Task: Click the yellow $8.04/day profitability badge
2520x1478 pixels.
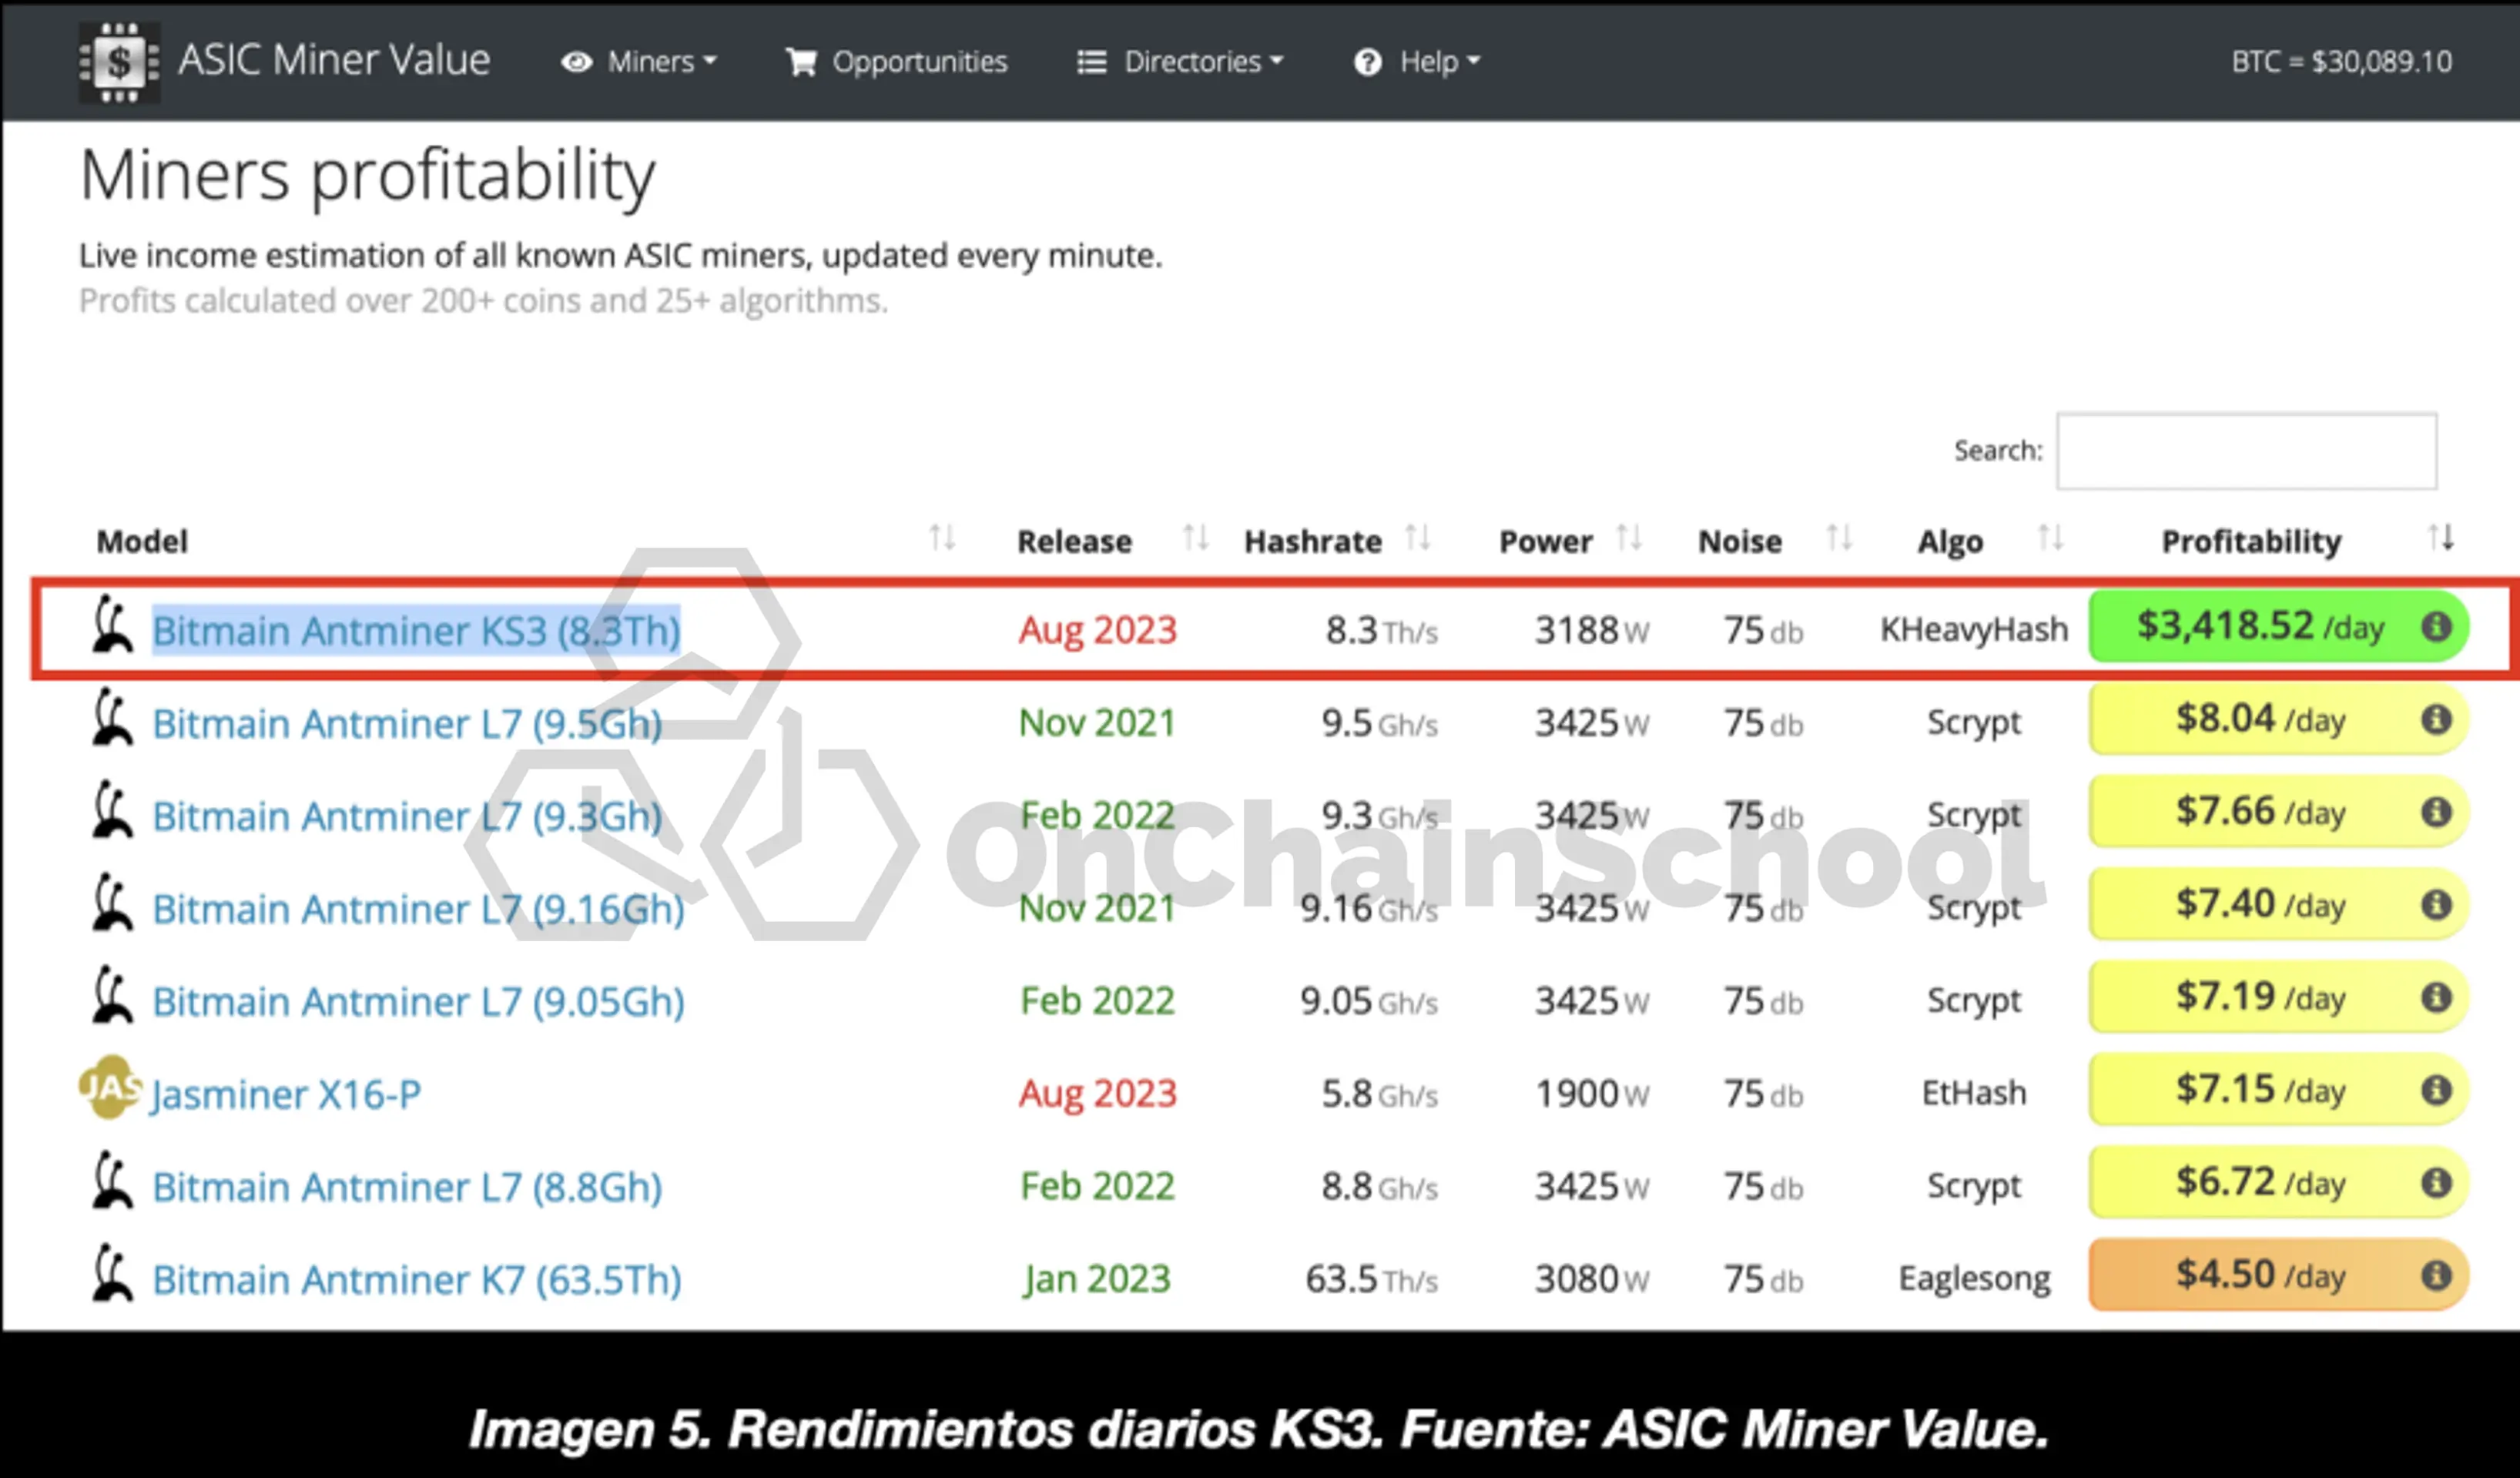Action: 2278,719
